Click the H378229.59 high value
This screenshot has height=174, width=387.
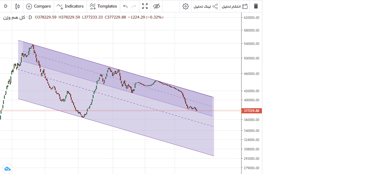[69, 17]
